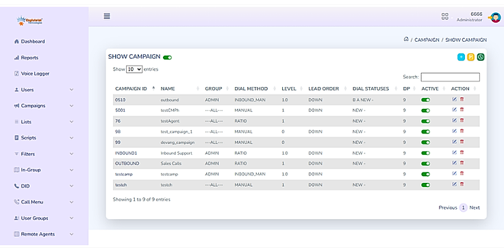Delete campaign 5001 testCMPh
Screen dimensions: 504x252
[462, 110]
